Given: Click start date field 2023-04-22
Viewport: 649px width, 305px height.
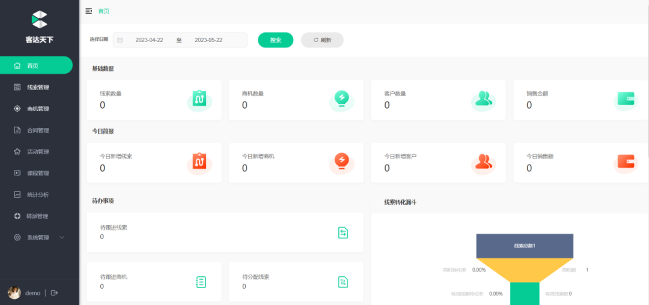Looking at the screenshot, I should [150, 40].
